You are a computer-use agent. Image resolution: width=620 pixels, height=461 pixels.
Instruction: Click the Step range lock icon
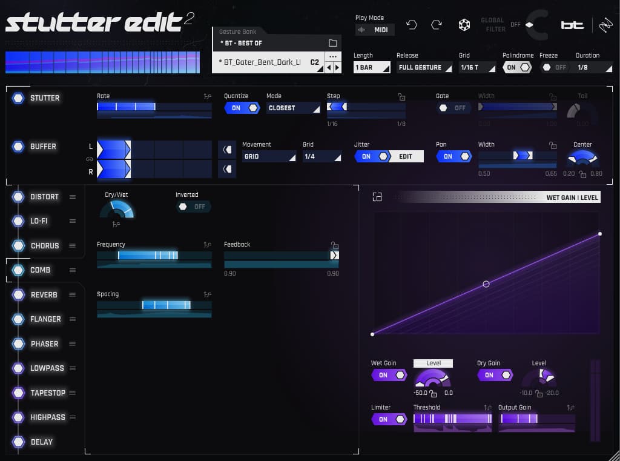point(401,96)
